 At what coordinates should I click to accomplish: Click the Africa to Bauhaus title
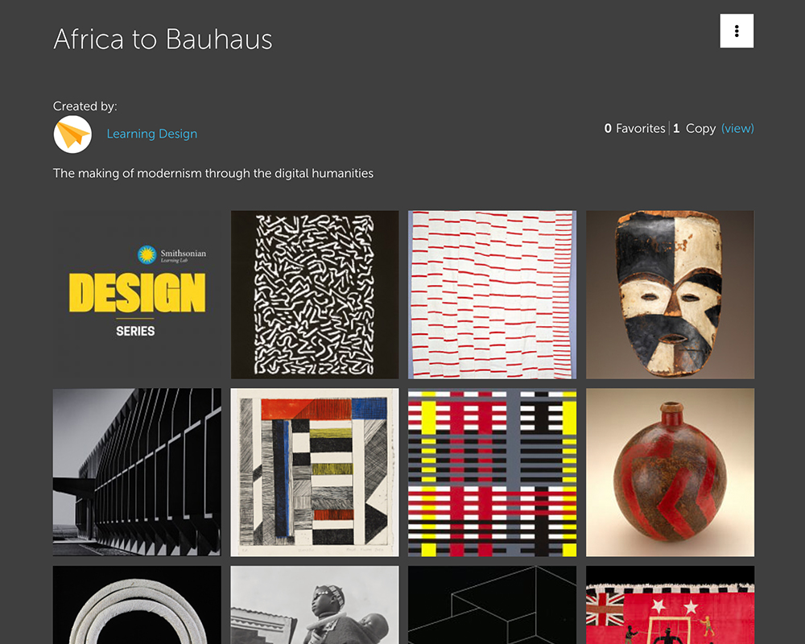[163, 39]
